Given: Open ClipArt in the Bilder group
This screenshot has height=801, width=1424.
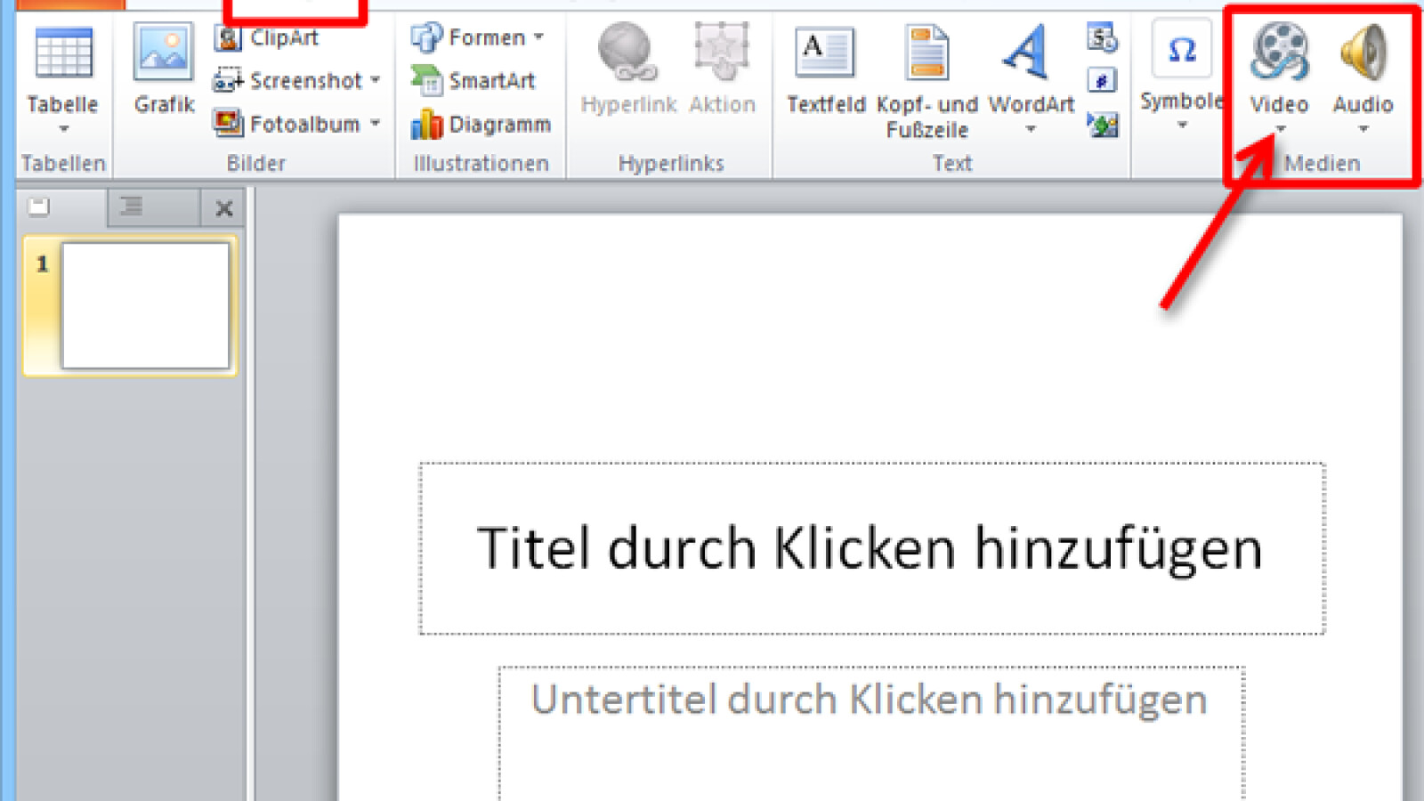Looking at the screenshot, I should click(267, 37).
